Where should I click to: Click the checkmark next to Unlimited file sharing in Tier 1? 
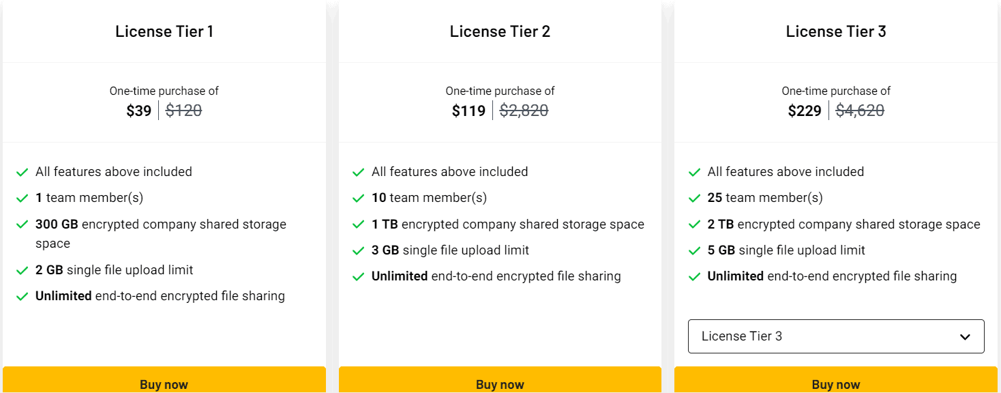point(22,295)
